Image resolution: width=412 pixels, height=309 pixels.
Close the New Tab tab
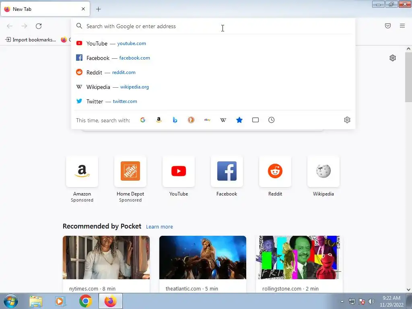(x=83, y=9)
